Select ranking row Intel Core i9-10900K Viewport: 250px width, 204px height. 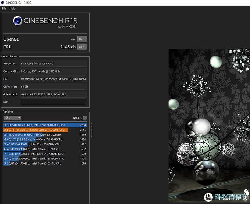(x=45, y=125)
